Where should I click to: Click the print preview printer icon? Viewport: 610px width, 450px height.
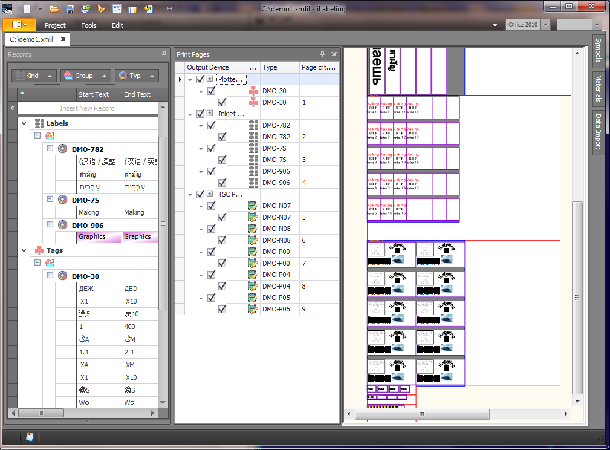(x=86, y=9)
